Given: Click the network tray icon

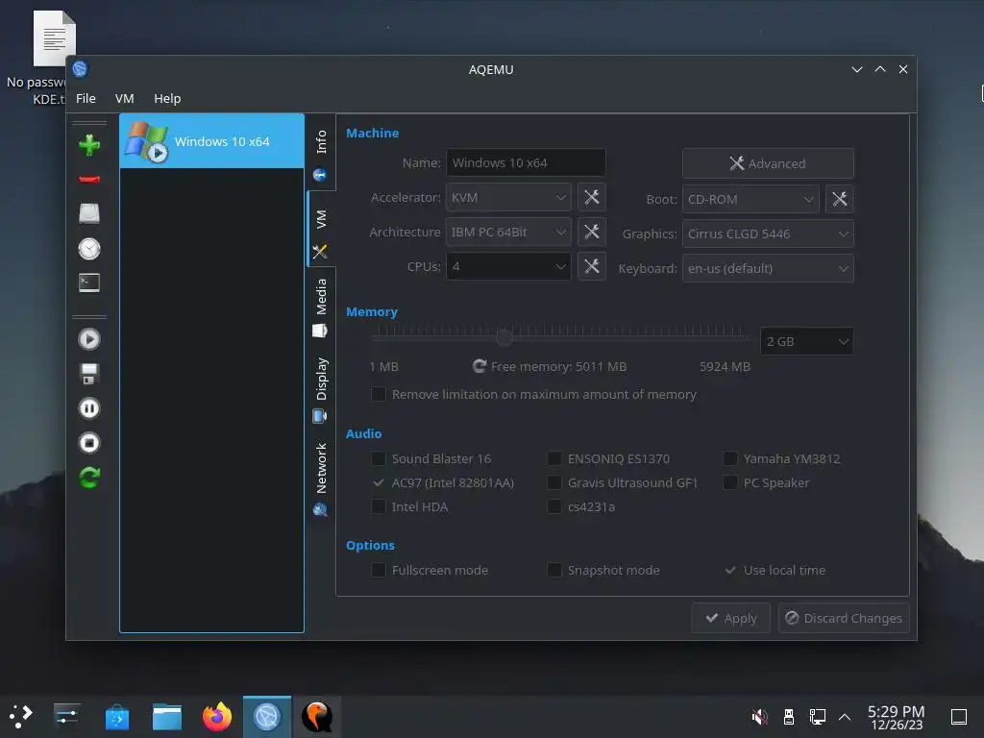Looking at the screenshot, I should coord(817,716).
